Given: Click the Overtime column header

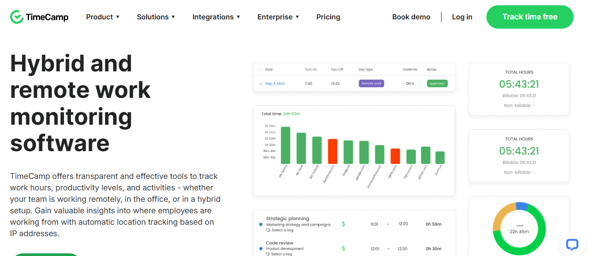Looking at the screenshot, I should click(410, 70).
